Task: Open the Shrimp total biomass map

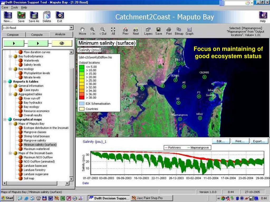Action: coord(37,136)
